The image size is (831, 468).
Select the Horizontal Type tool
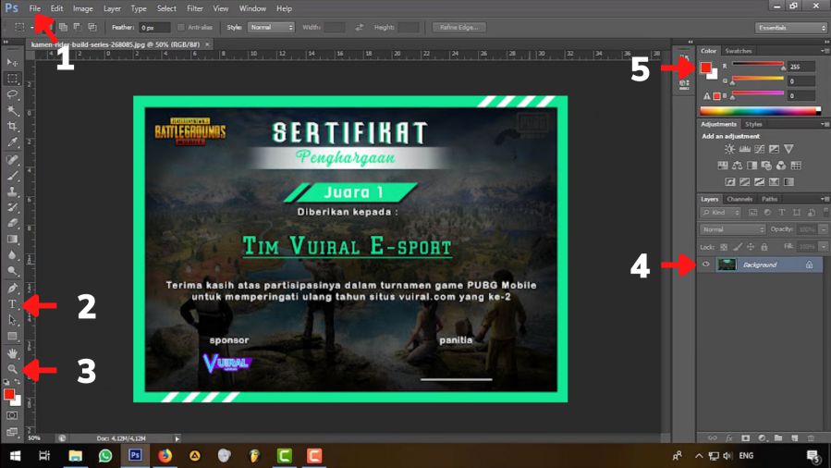pyautogui.click(x=12, y=304)
